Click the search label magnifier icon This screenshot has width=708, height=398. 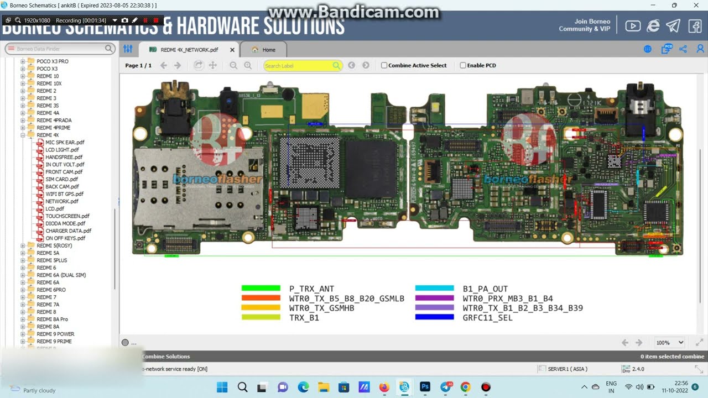pyautogui.click(x=336, y=66)
